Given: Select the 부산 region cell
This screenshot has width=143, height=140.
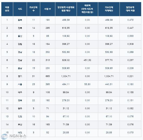Looking at the screenshot, I should coord(20,124).
